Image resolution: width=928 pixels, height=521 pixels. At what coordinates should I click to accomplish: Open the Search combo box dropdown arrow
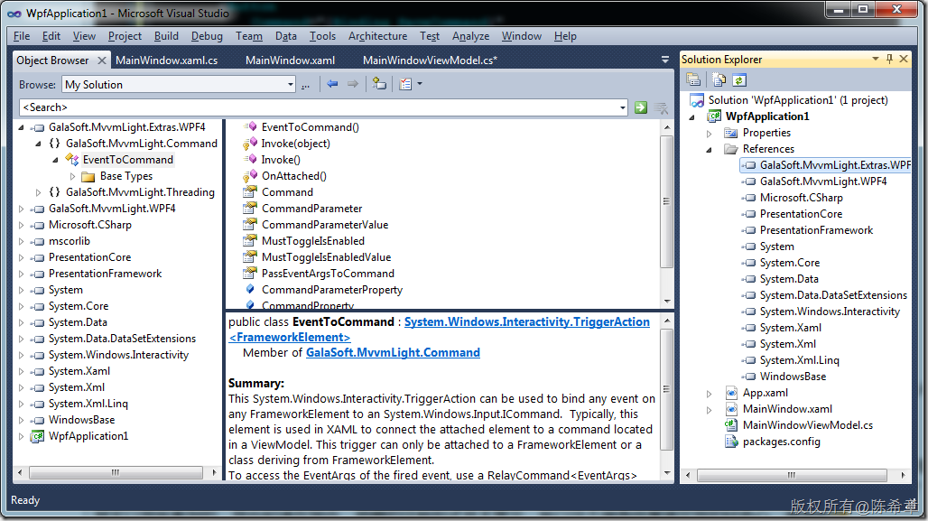pos(622,107)
